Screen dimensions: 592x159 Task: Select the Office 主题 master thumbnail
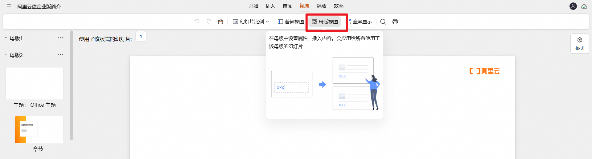[x=35, y=83]
